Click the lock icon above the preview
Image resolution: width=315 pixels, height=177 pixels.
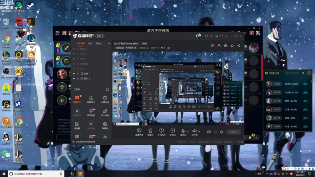click(219, 46)
